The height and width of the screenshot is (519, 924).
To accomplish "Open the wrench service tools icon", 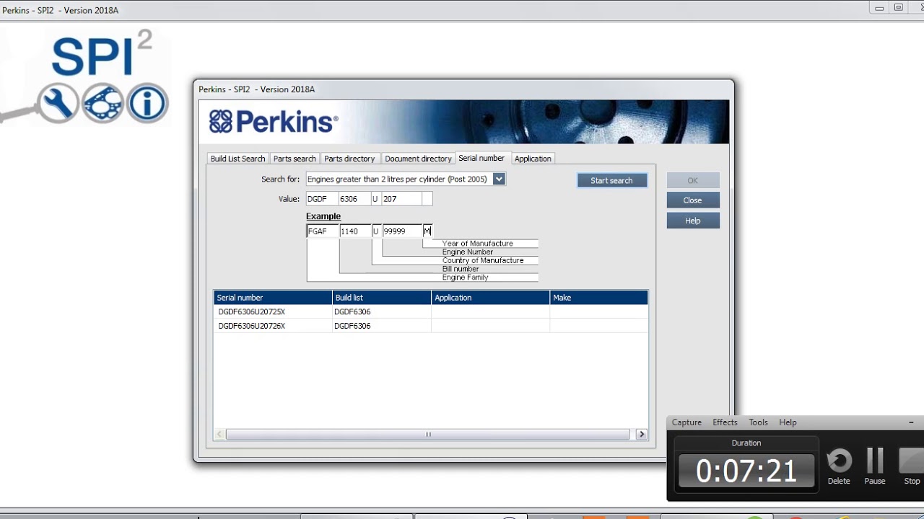I will (58, 103).
